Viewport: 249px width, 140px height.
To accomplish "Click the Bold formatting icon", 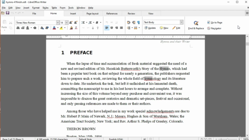I will (18, 28).
